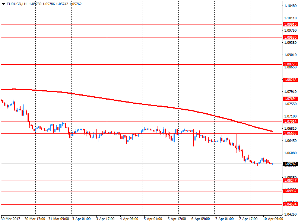Click the 1.07550 price scale value
298x223 pixels.
[x=291, y=104]
